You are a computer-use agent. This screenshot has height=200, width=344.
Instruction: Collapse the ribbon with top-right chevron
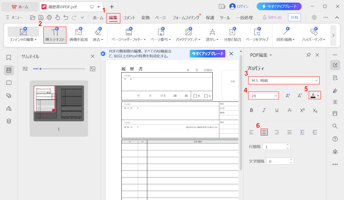pos(337,17)
